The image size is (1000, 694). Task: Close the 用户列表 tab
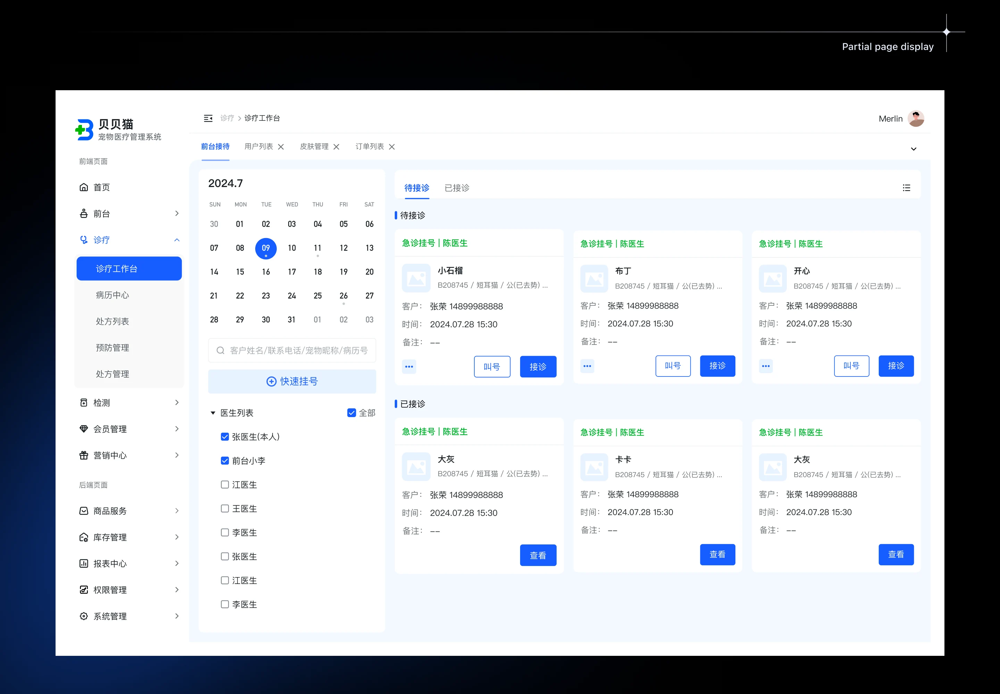click(x=281, y=147)
